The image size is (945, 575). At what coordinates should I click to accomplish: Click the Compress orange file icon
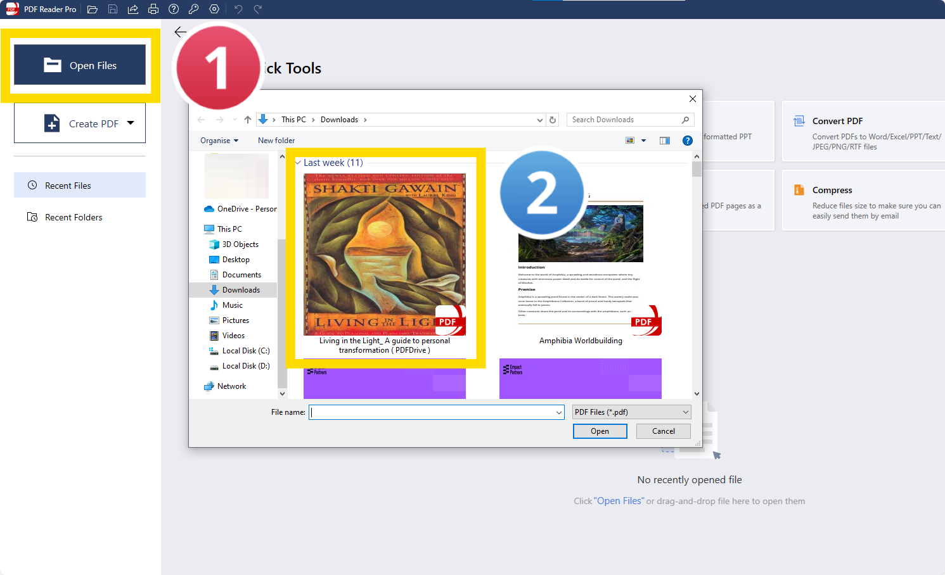(x=799, y=190)
